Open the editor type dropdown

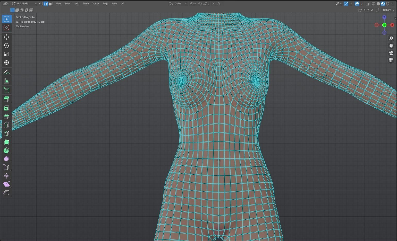pyautogui.click(x=6, y=4)
